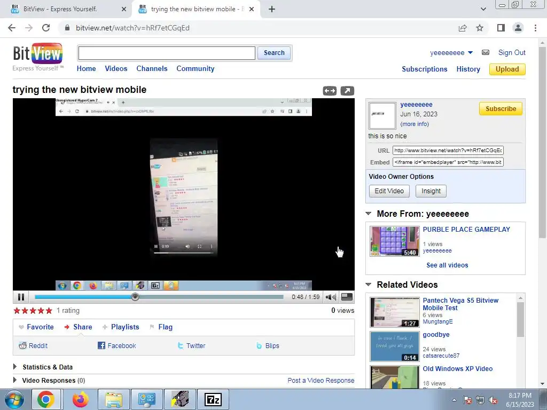Select the video URL field
Viewport: 547px width, 410px height.
(x=448, y=150)
